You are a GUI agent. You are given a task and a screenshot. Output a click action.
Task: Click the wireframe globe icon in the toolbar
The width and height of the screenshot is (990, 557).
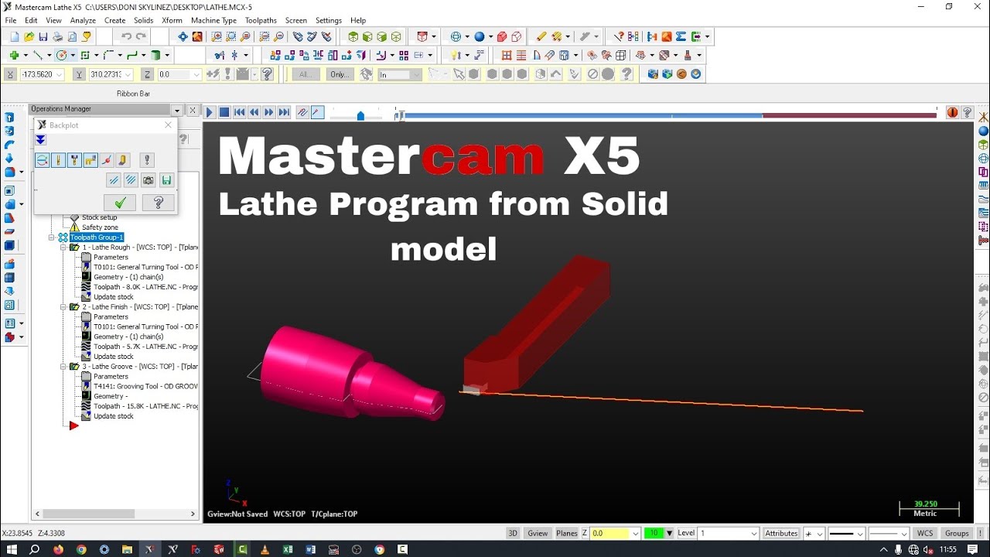click(456, 36)
